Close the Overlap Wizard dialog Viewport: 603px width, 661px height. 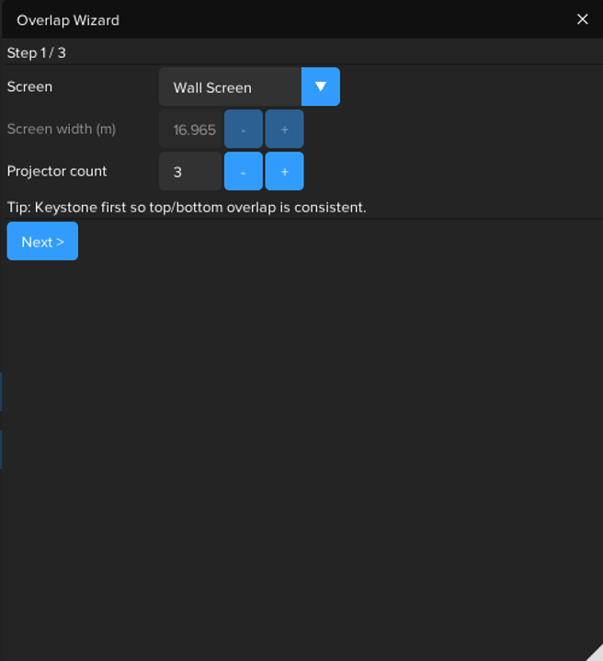[x=582, y=19]
